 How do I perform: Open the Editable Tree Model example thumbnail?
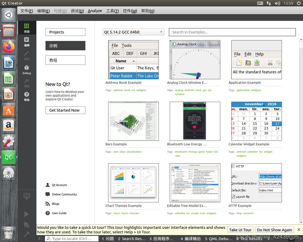click(195, 183)
